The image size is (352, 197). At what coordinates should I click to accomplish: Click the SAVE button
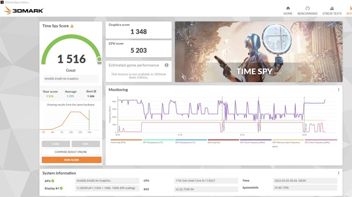pyautogui.click(x=86, y=144)
